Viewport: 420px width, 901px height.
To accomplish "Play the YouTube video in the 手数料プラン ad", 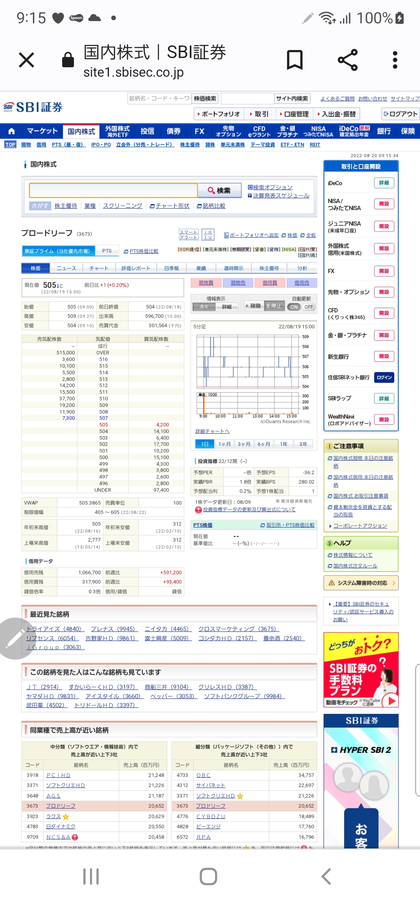I will click(x=390, y=701).
